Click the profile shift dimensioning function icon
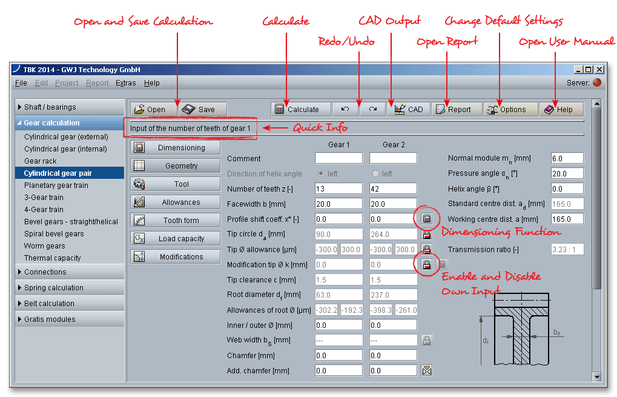Image resolution: width=617 pixels, height=397 pixels. click(427, 219)
